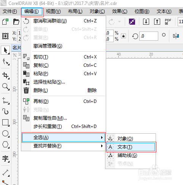Choose 删除(L) delete entry
Image resolution: width=183 pixels, height=185 pixels.
tap(64, 90)
